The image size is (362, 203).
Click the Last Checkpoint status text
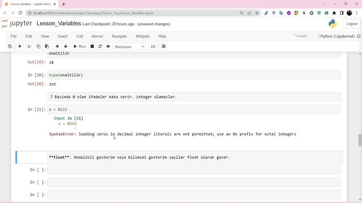point(108,24)
